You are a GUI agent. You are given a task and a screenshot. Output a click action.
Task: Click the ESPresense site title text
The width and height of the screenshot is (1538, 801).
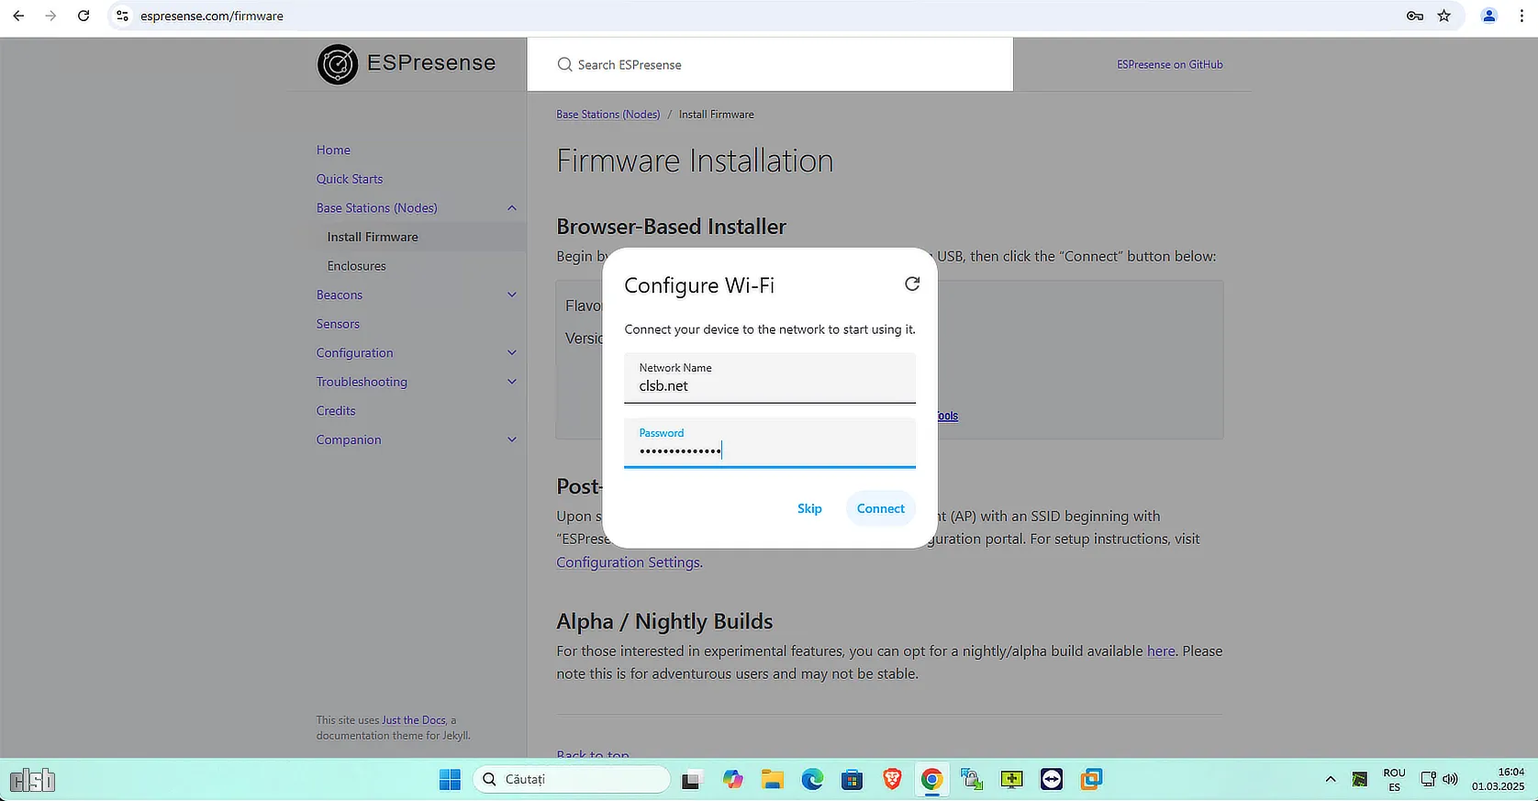point(431,62)
